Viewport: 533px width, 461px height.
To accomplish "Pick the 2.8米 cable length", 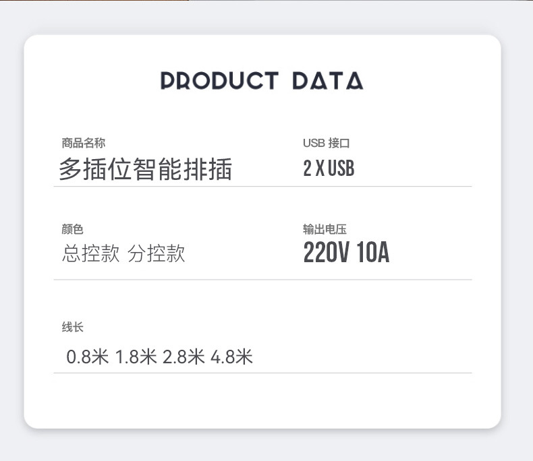I will pos(184,357).
